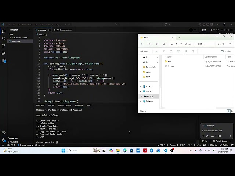Viewport: 235px width, 176px height.
Task: Open chat settings gear in Chat panel
Action: point(218,30)
